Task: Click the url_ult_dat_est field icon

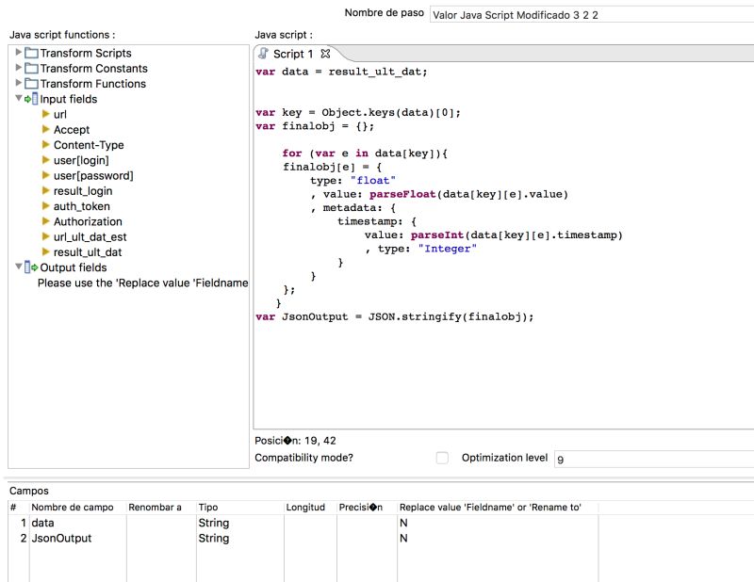Action: pos(45,236)
